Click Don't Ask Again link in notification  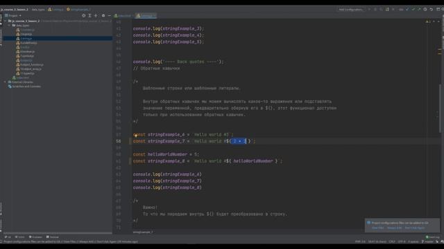point(415,228)
